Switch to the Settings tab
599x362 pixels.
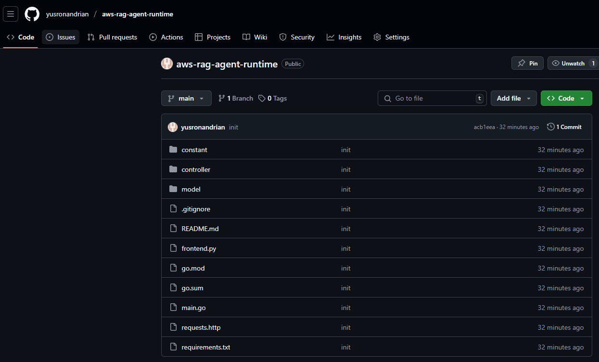(x=392, y=37)
